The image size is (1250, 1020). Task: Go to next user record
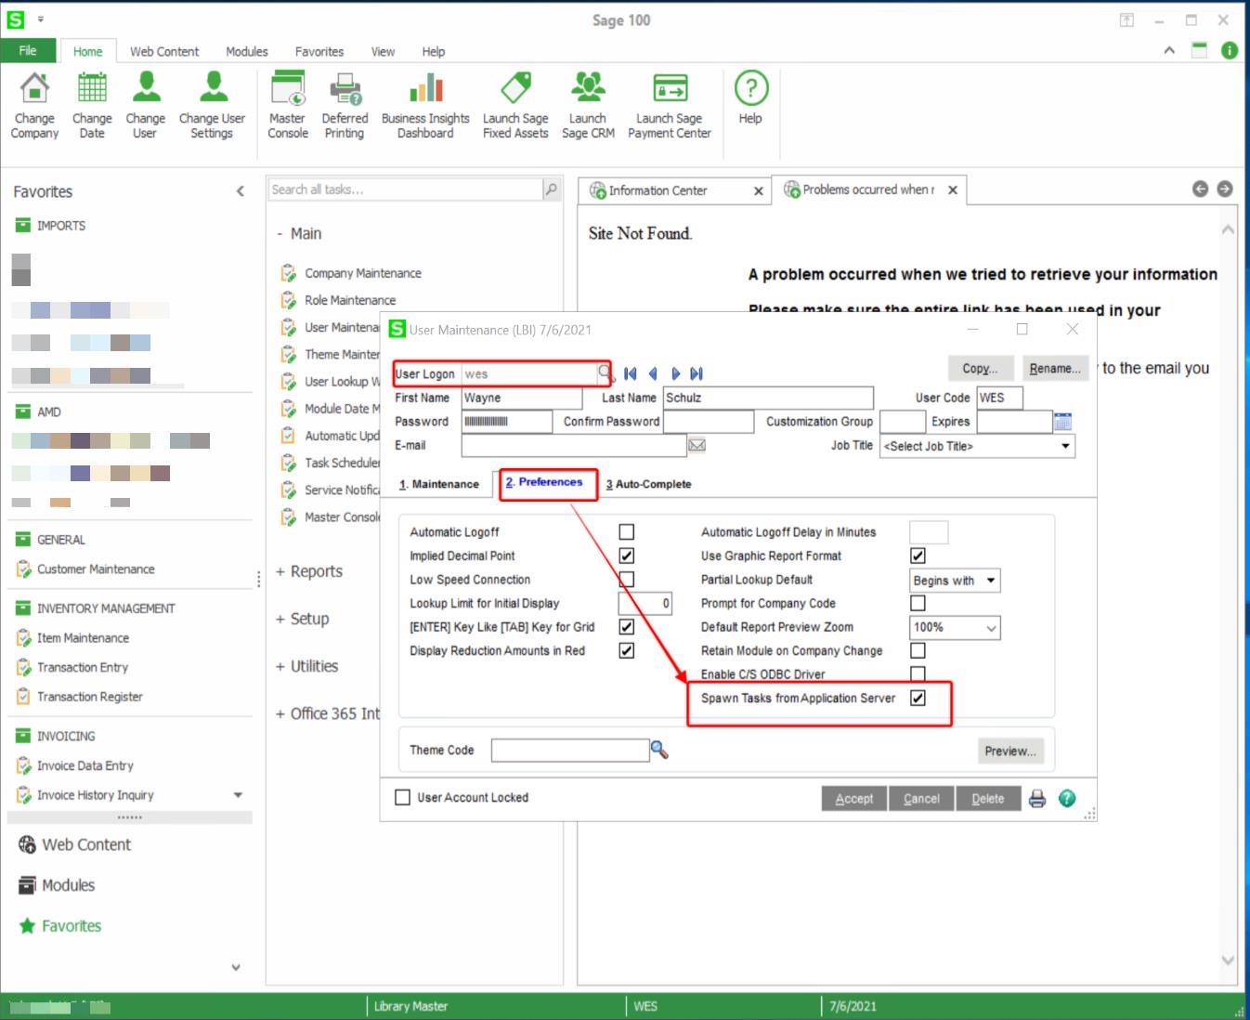(x=675, y=373)
